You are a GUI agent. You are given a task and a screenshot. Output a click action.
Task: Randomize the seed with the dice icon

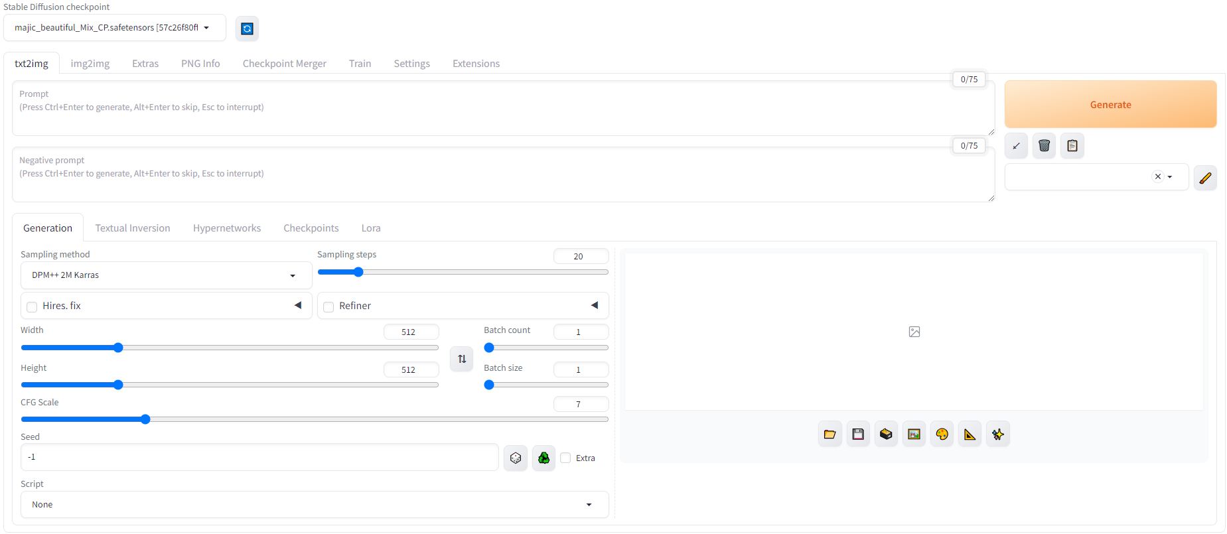point(516,458)
